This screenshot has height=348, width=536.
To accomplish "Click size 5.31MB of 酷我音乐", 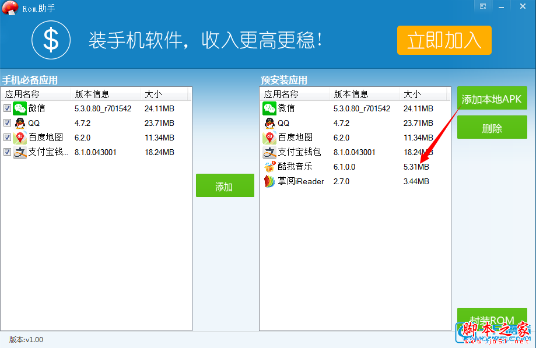I will coord(416,167).
